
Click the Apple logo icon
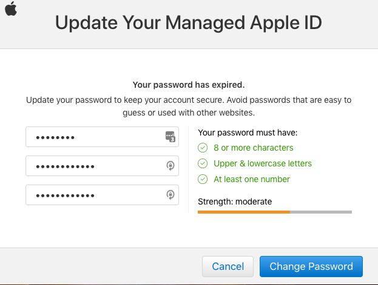point(11,8)
